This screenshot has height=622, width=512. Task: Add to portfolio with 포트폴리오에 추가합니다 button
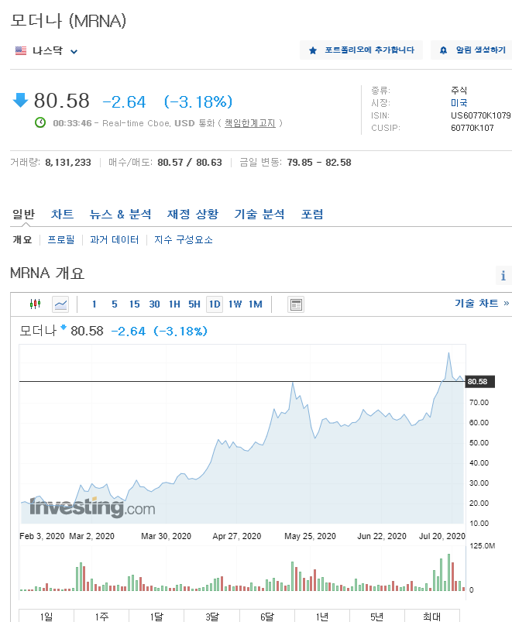pos(361,50)
